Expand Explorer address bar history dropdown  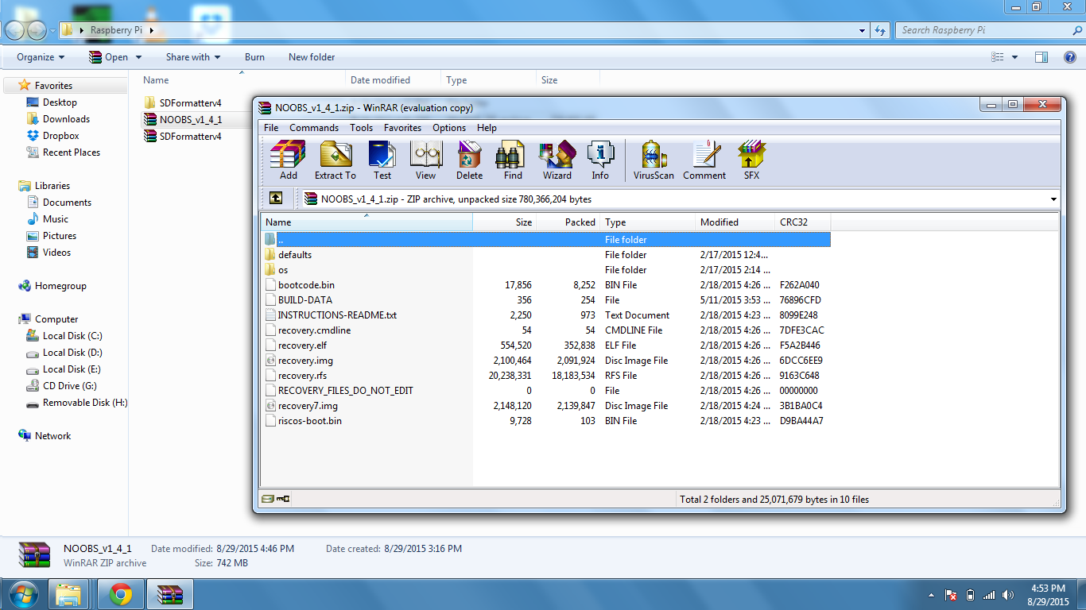863,30
